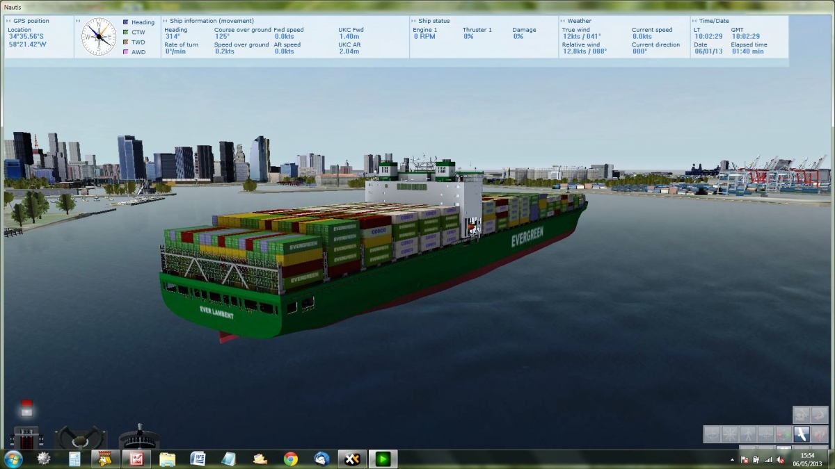Click the Engine 1 value 0 RPM
The image size is (835, 469).
(425, 37)
